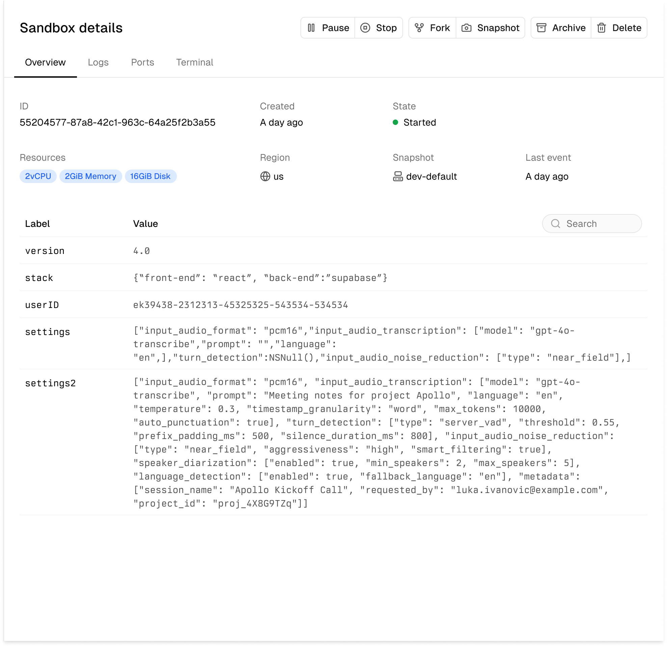
Task: Click the dev-default snapshot disk icon
Action: pyautogui.click(x=398, y=176)
